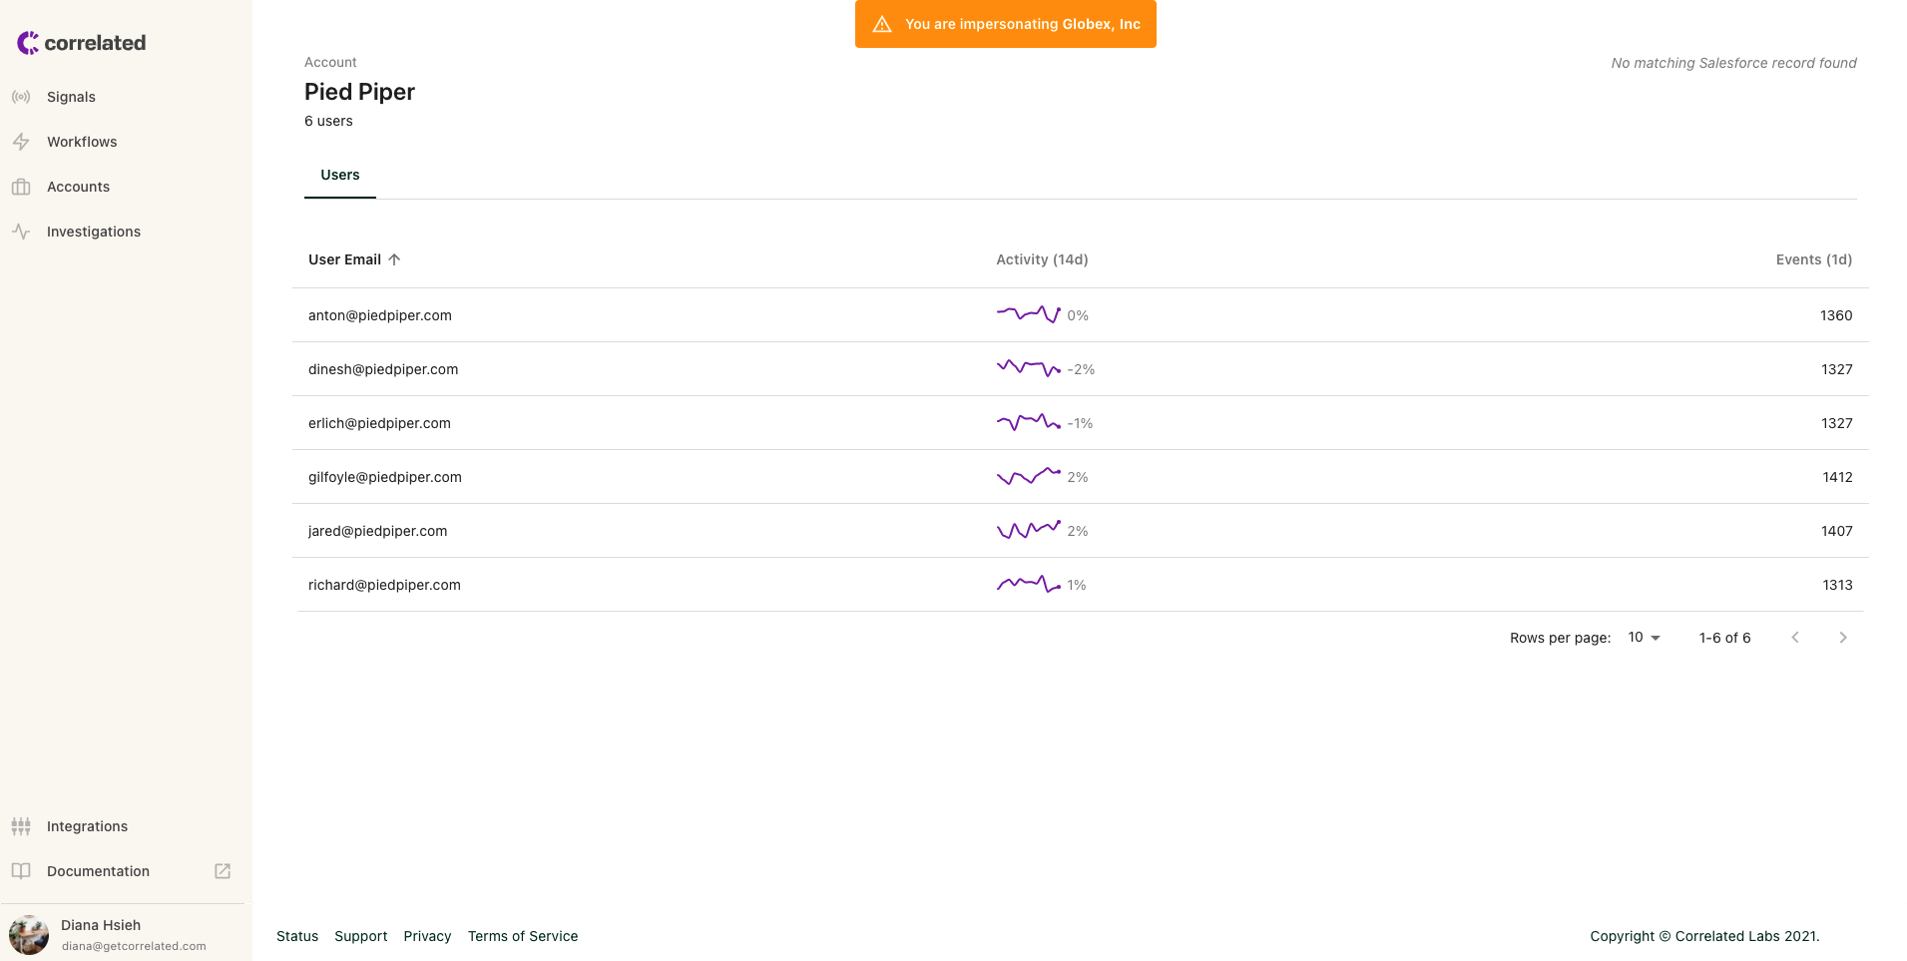This screenshot has height=961, width=1907.
Task: Click richard's activity sparkline
Action: tap(1028, 584)
